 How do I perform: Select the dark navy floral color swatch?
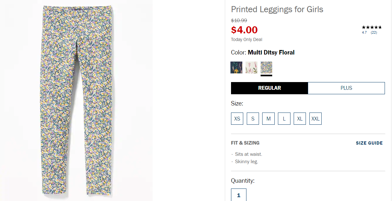[236, 67]
